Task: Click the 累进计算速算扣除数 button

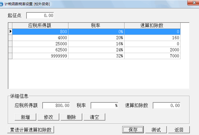Action: (x=31, y=130)
